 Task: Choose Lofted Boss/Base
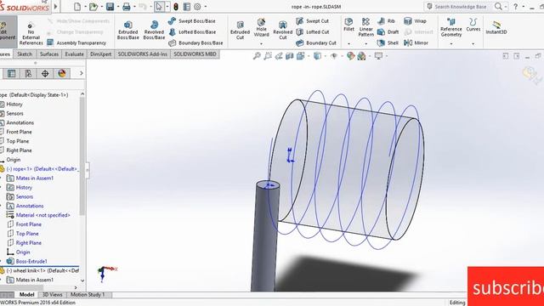tap(192, 32)
